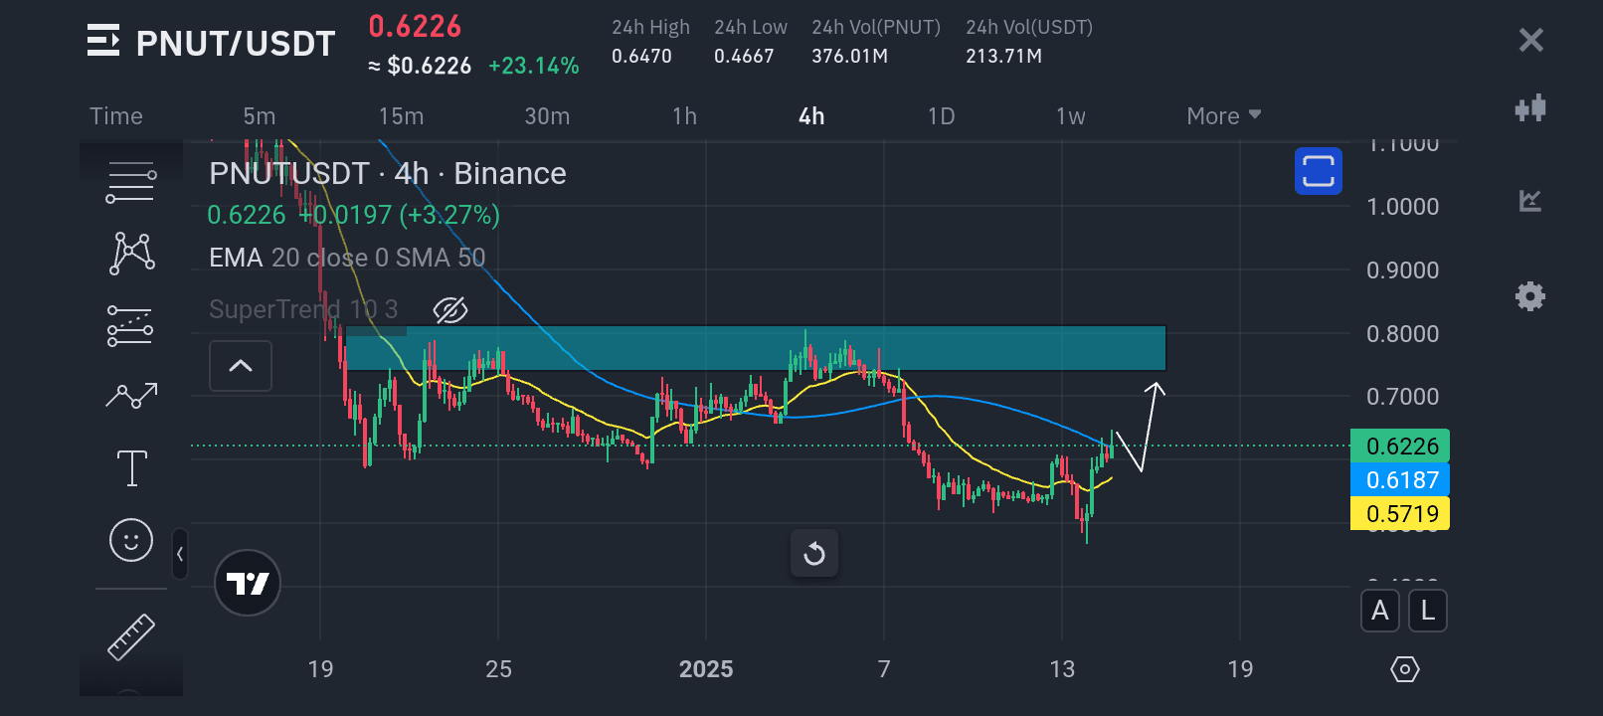
Task: Toggle log scale L button
Action: tap(1428, 611)
